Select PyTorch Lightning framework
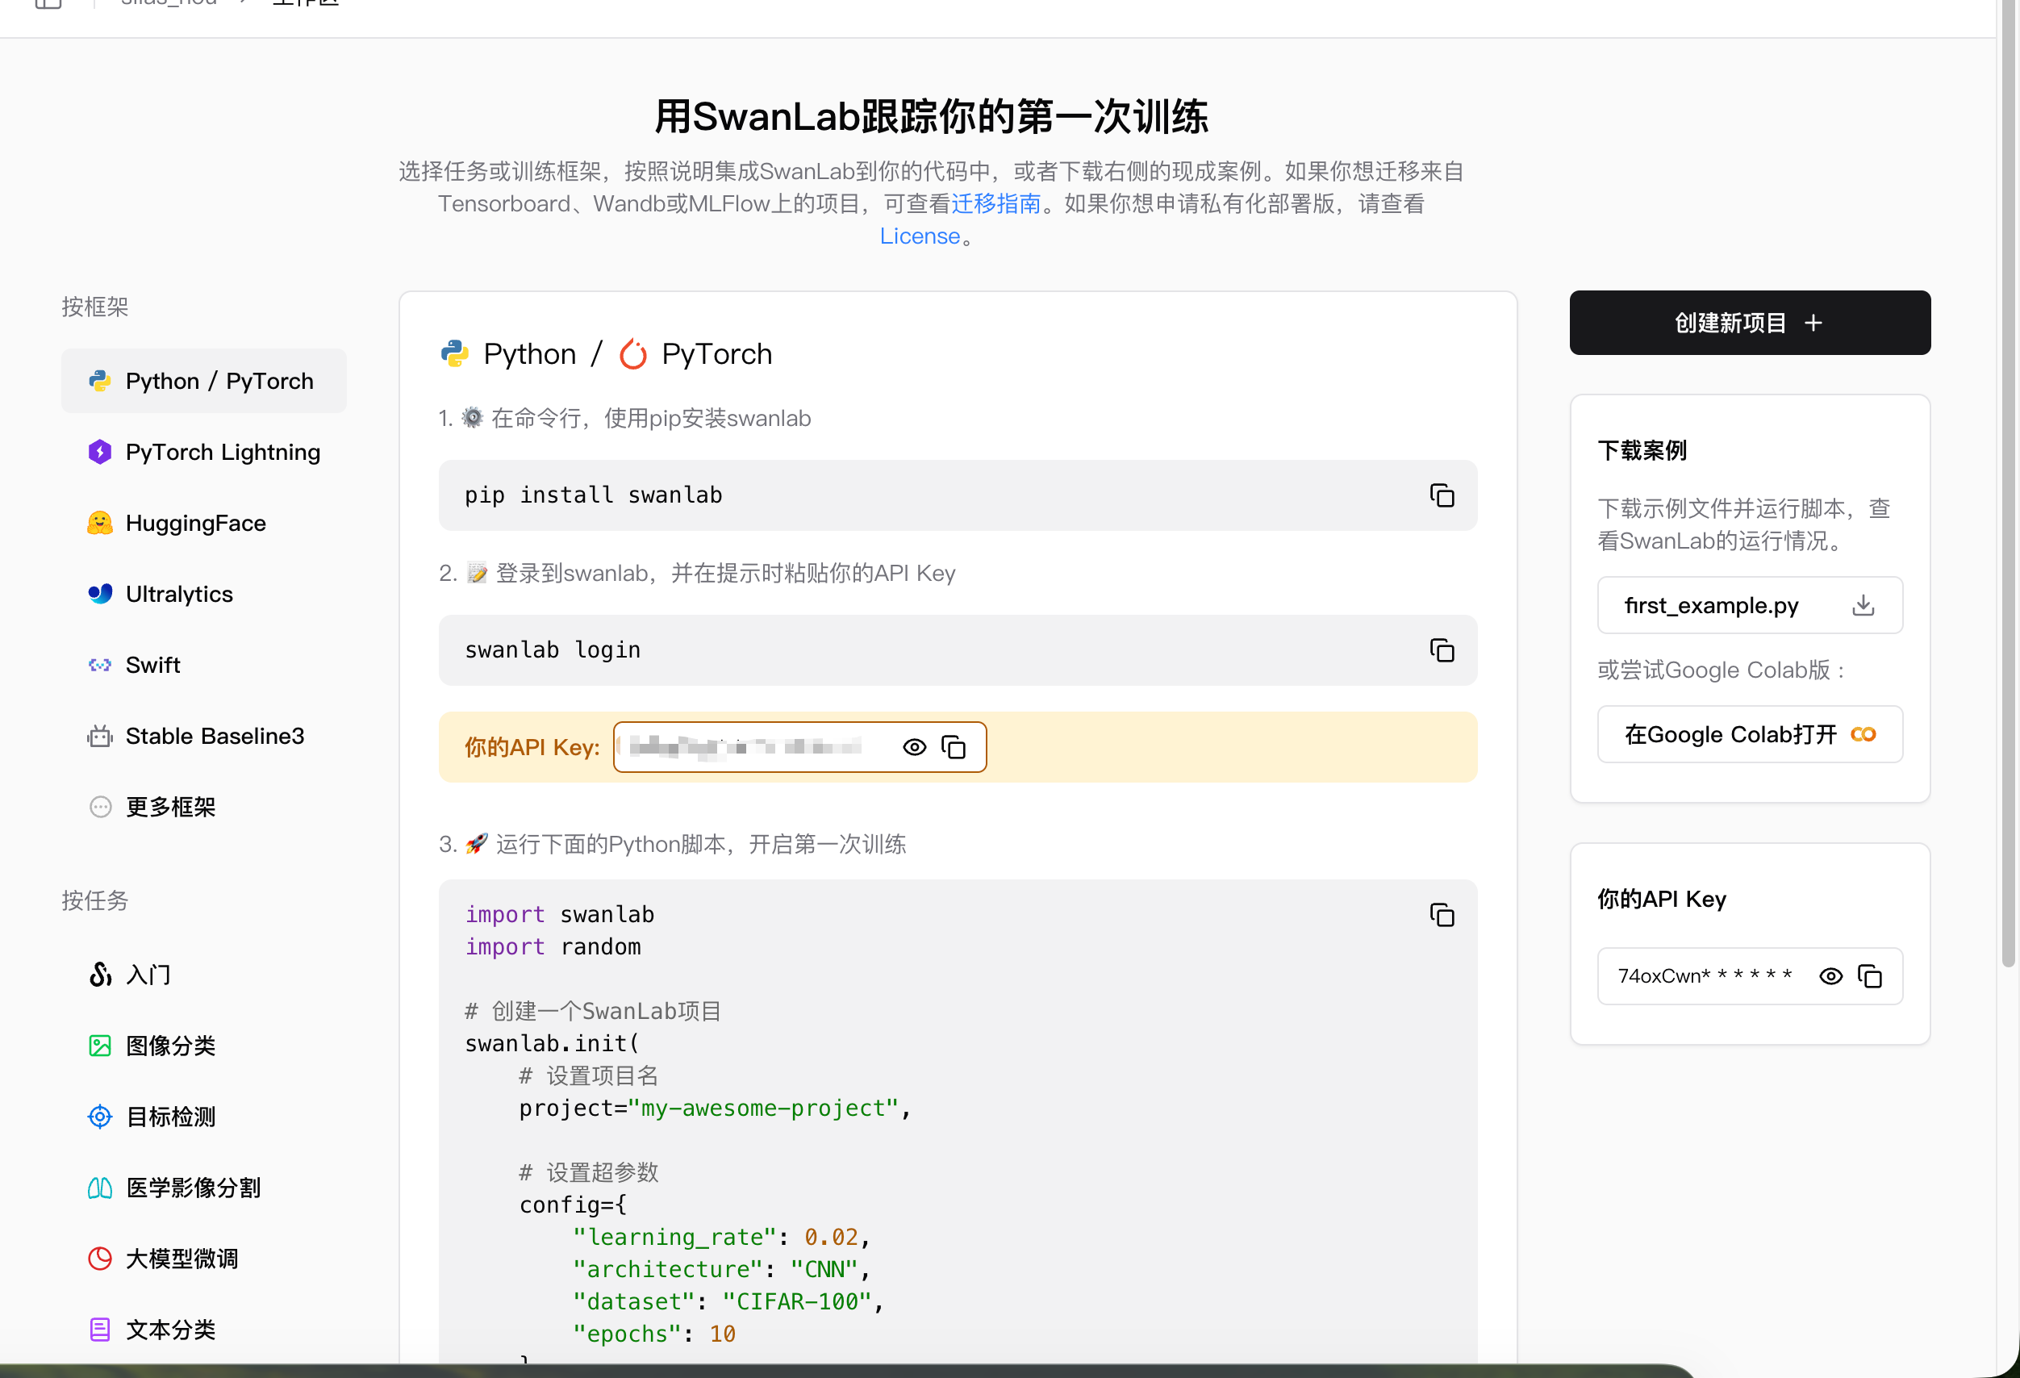Image resolution: width=2020 pixels, height=1378 pixels. pyautogui.click(x=223, y=452)
